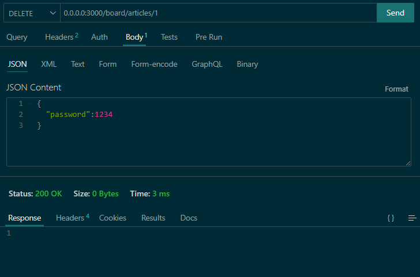
Task: Select Text body type
Action: pyautogui.click(x=78, y=64)
